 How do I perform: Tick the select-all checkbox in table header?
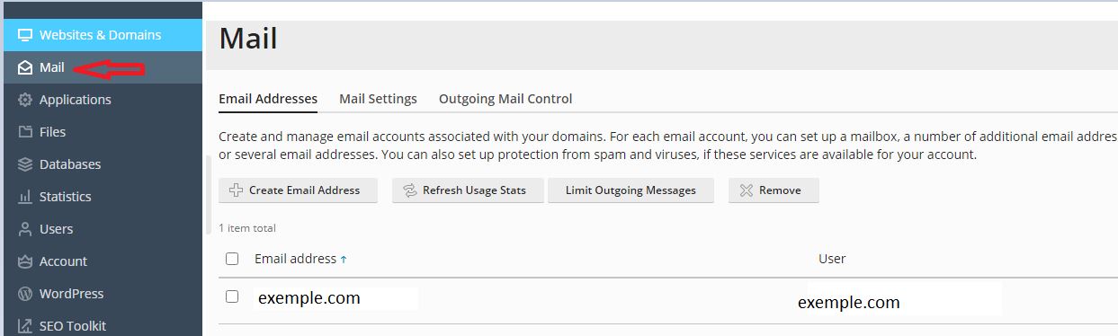tap(232, 259)
